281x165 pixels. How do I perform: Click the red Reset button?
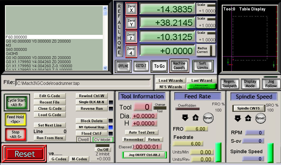tap(25, 154)
